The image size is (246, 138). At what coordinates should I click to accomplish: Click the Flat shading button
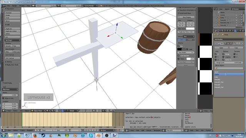pyautogui.click(x=16, y=46)
